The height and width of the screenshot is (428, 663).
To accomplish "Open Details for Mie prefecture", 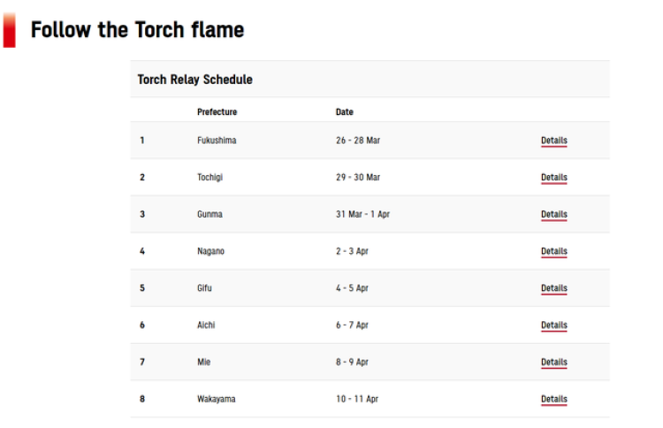I will pos(553,362).
